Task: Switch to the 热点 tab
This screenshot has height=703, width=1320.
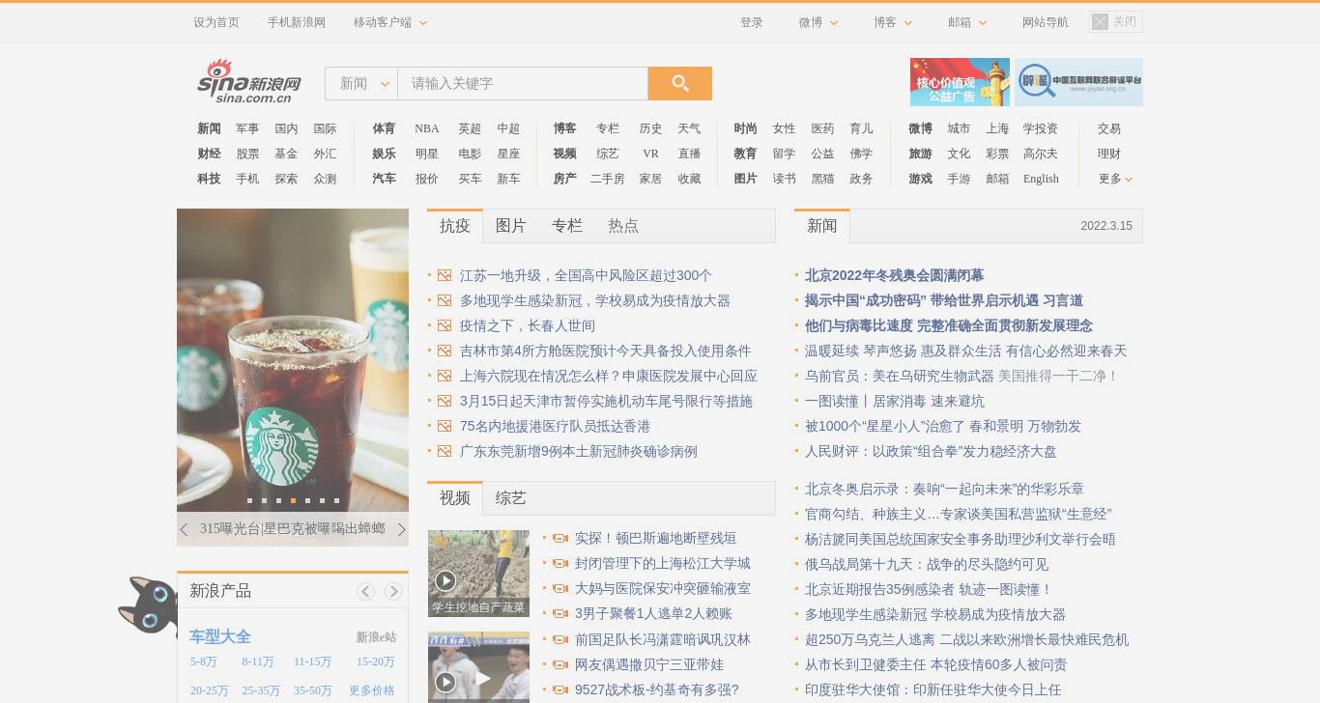Action: (x=622, y=226)
